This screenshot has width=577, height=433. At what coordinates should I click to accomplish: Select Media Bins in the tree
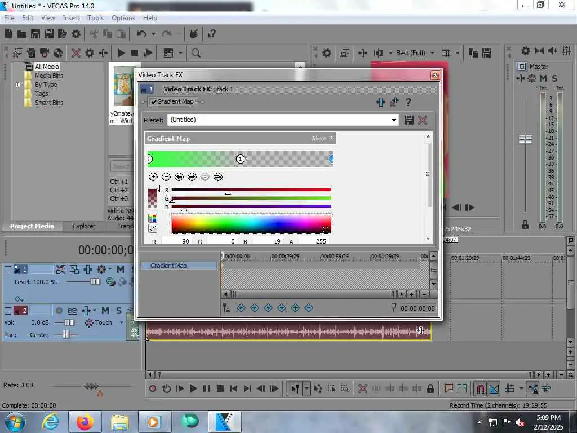49,76
